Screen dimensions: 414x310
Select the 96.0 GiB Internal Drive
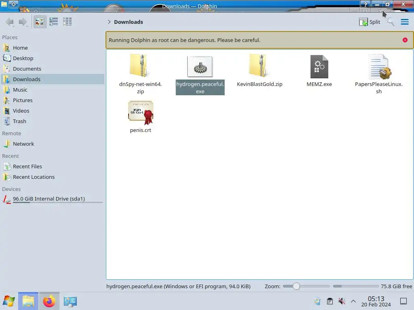pos(52,199)
